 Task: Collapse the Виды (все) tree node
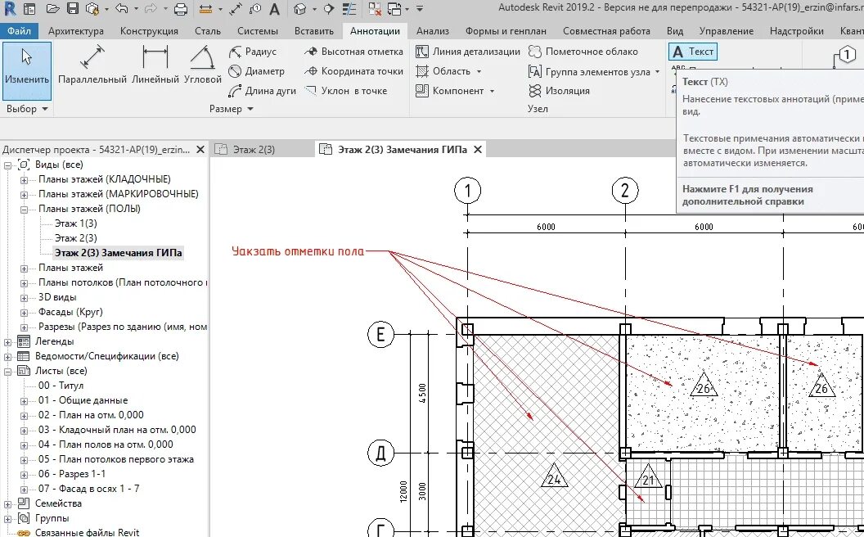(x=7, y=165)
